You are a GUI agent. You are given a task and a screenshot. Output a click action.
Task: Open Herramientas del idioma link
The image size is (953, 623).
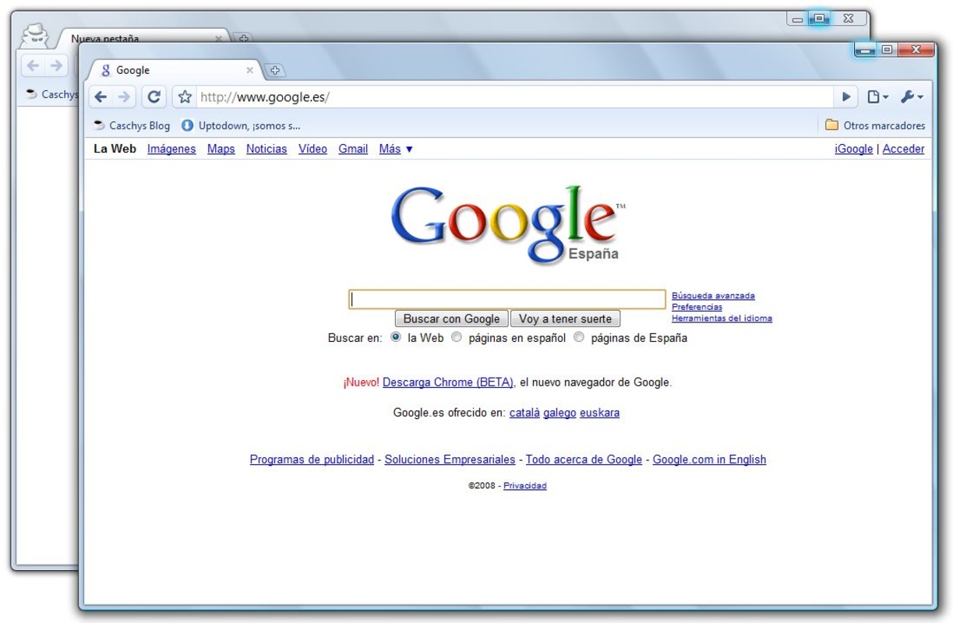click(722, 318)
